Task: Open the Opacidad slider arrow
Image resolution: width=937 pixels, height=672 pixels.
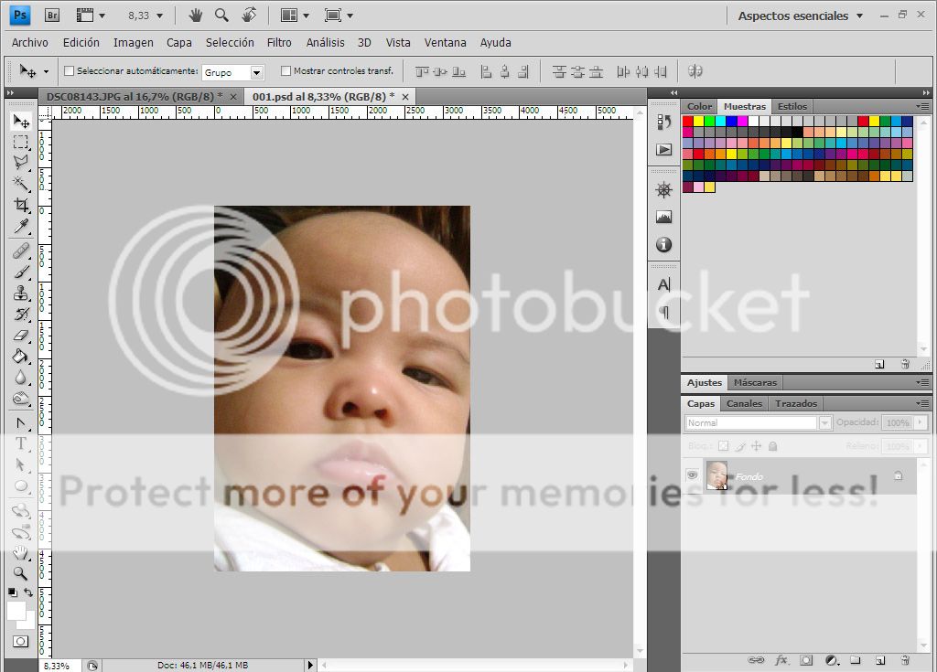Action: click(x=921, y=422)
